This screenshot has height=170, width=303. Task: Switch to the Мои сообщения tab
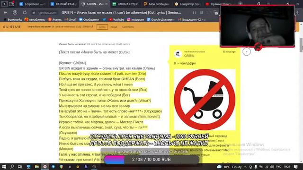[x=157, y=4]
